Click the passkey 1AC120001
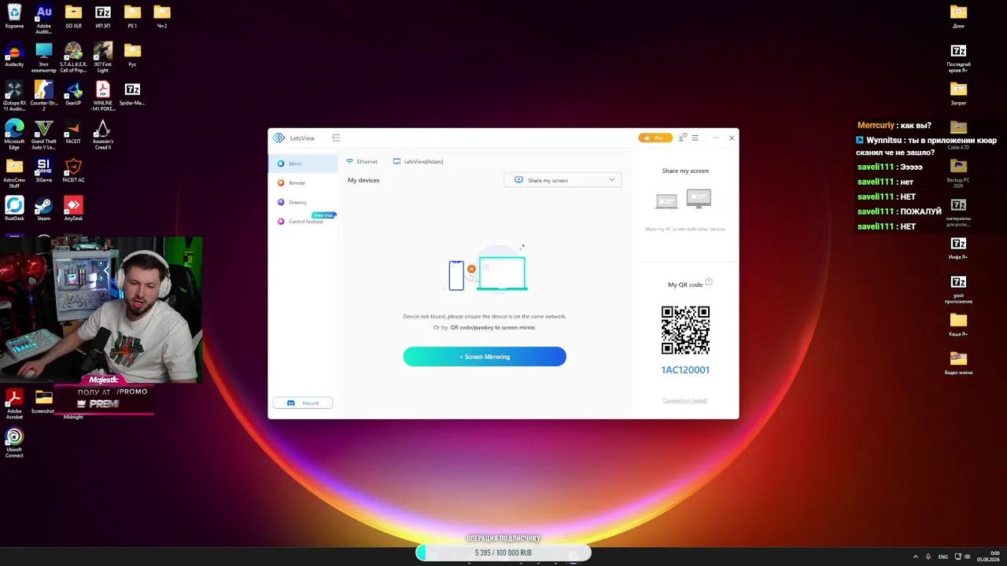 pos(685,369)
